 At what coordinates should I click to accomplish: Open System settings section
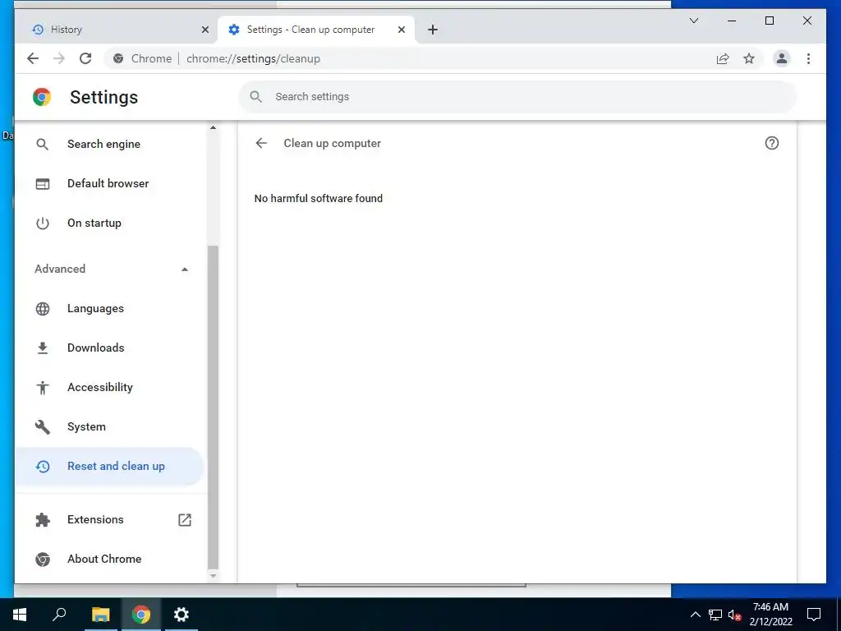click(109, 426)
